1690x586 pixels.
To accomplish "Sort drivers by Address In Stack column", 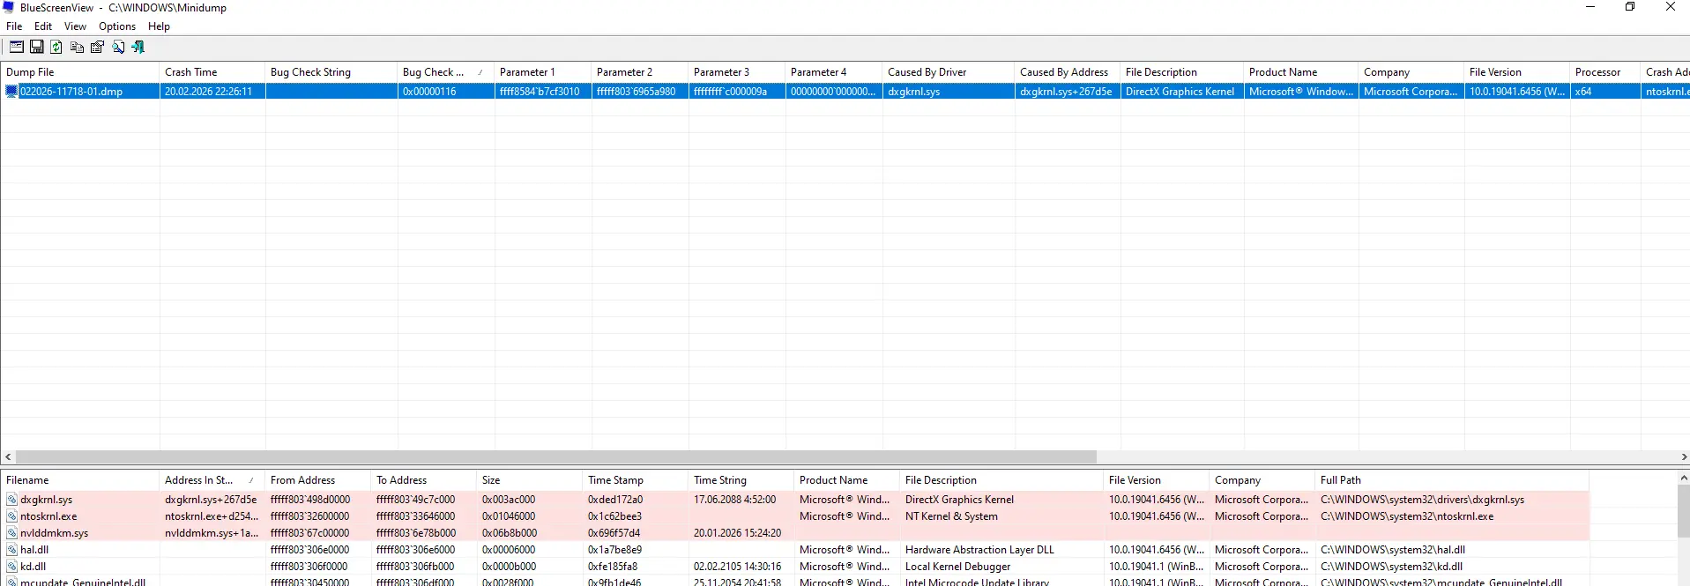I will click(199, 480).
